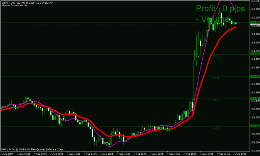Viewport: 260px width, 156px height.
Task: Click the 'Profit : 0 pips' text
Action: coord(220,8)
